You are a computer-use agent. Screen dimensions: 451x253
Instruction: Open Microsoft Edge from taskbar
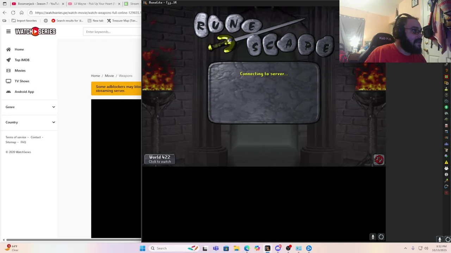[247, 248]
